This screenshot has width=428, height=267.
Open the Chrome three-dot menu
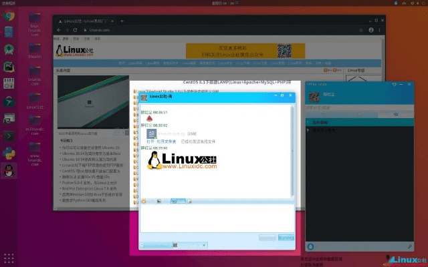pyautogui.click(x=379, y=30)
